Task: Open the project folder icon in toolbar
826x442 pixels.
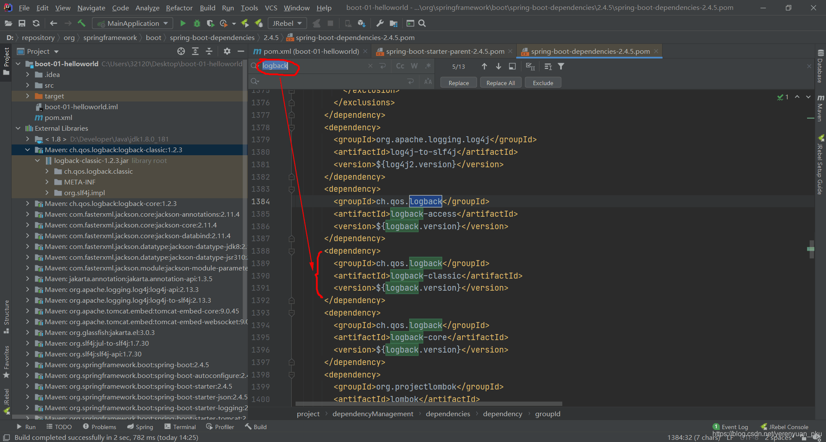Action: click(8, 23)
